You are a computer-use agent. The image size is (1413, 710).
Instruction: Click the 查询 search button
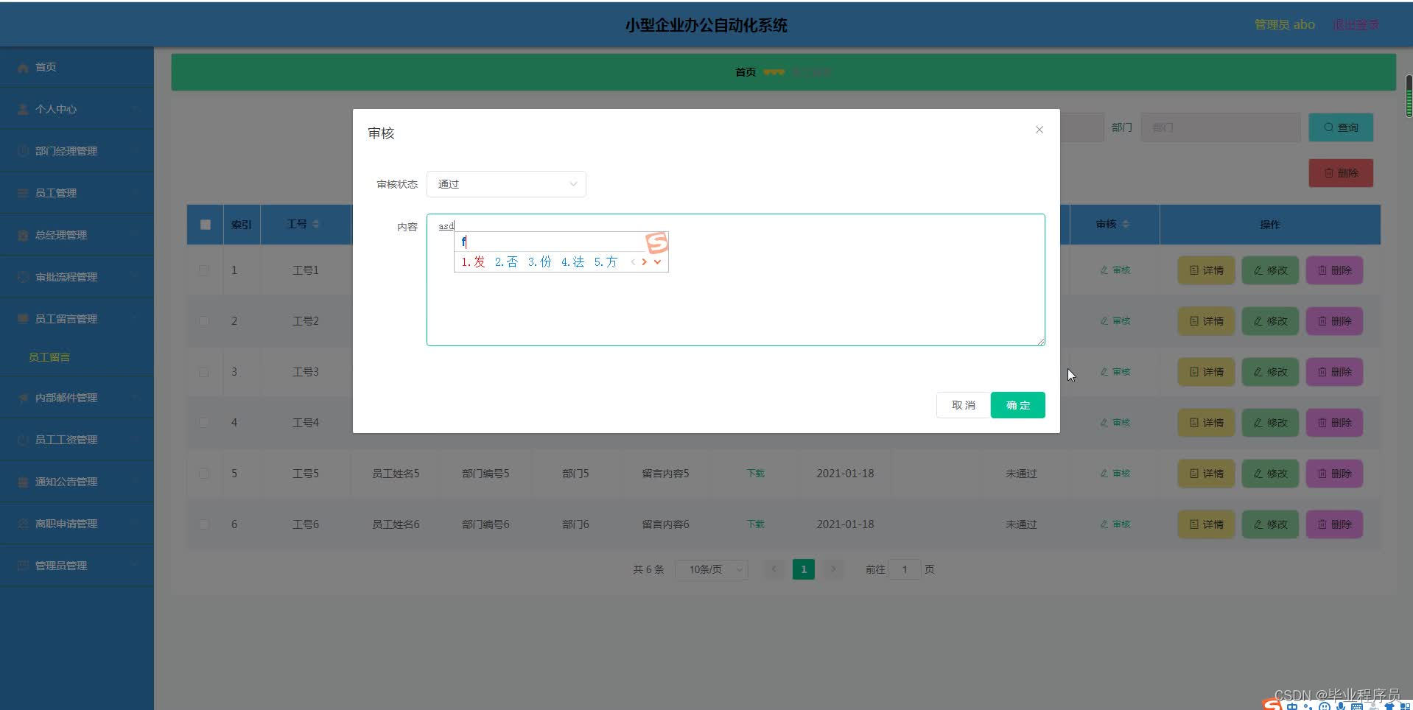pos(1341,127)
